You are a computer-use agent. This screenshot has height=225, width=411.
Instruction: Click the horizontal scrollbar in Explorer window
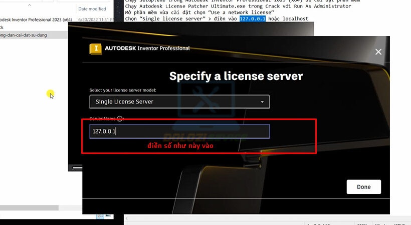click(29, 207)
